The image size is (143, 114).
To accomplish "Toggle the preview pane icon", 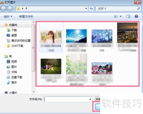I will pos(128,16).
